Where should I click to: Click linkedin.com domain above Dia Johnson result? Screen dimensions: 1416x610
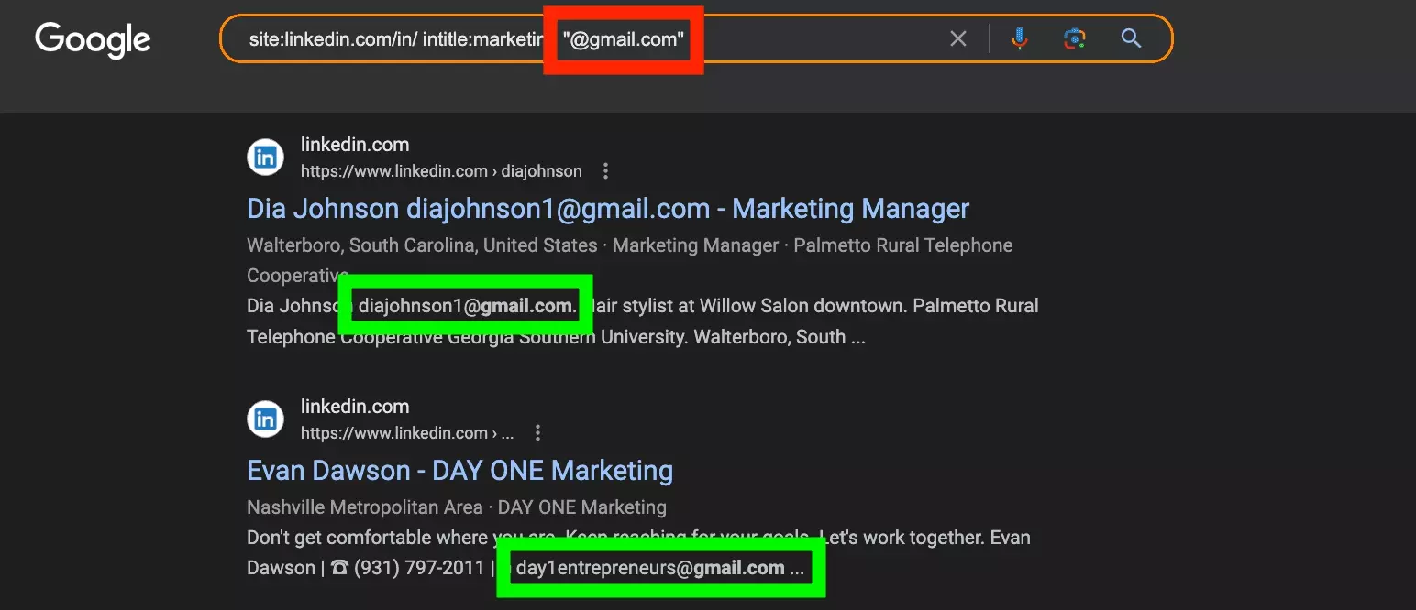pos(355,144)
